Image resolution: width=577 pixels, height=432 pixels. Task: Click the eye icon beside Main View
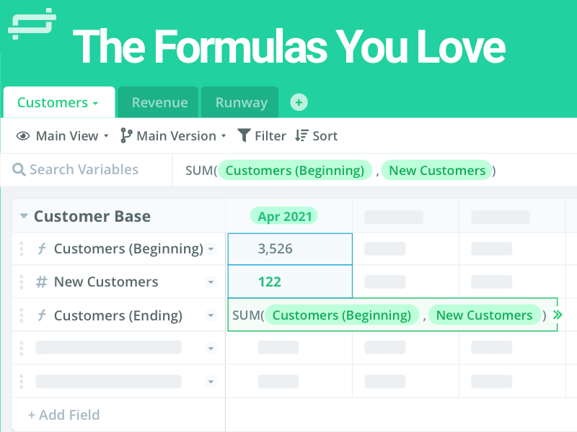pos(23,136)
